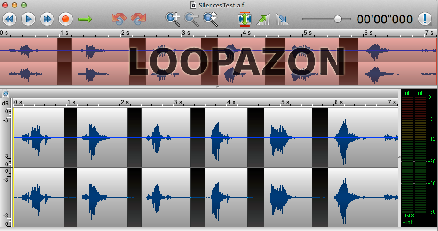Click the vertical fit green arrows icon
Image resolution: width=438 pixels, height=231 pixels.
point(245,19)
